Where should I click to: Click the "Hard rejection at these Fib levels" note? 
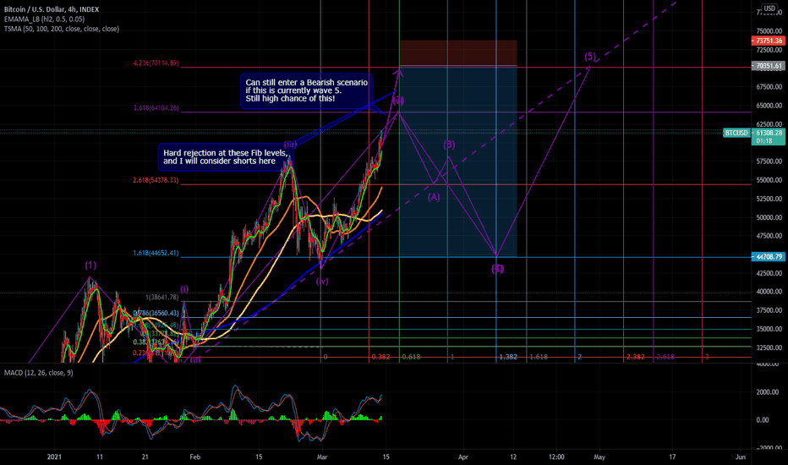click(226, 157)
